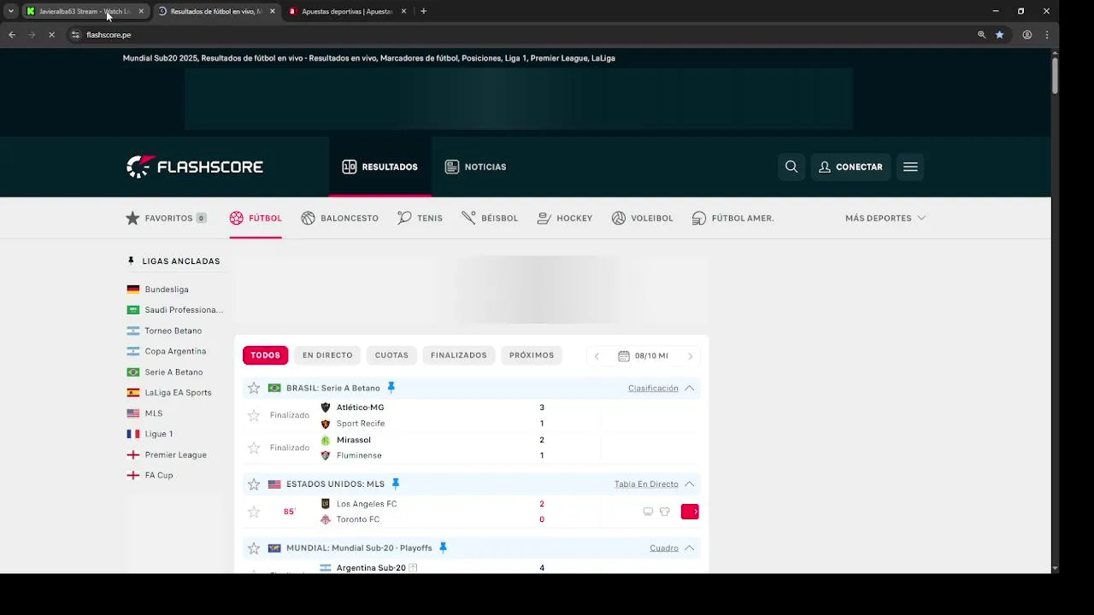This screenshot has width=1094, height=615.
Task: Open the Flashscore search icon
Action: [x=791, y=167]
